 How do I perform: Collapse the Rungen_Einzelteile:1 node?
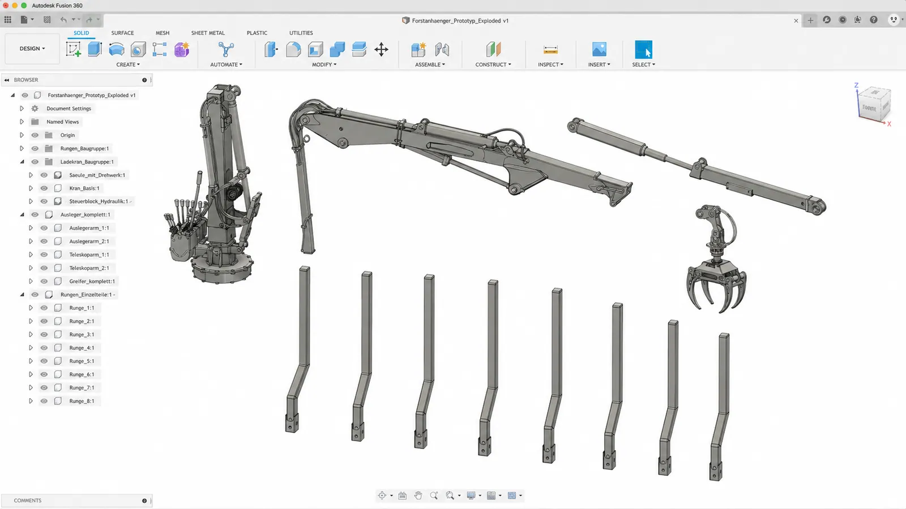coord(22,295)
